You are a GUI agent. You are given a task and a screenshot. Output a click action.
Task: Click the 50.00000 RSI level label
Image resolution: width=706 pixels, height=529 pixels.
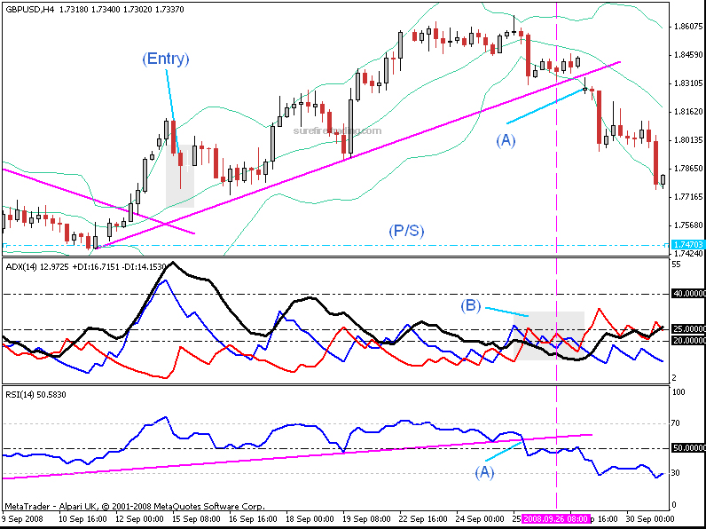(x=688, y=448)
